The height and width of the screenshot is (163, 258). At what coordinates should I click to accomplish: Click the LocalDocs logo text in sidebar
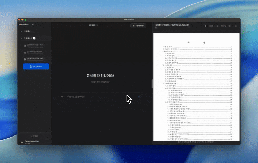[x=24, y=24]
